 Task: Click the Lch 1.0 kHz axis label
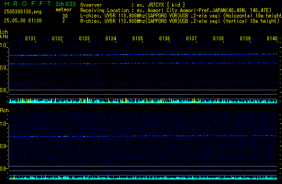[x=3, y=45]
